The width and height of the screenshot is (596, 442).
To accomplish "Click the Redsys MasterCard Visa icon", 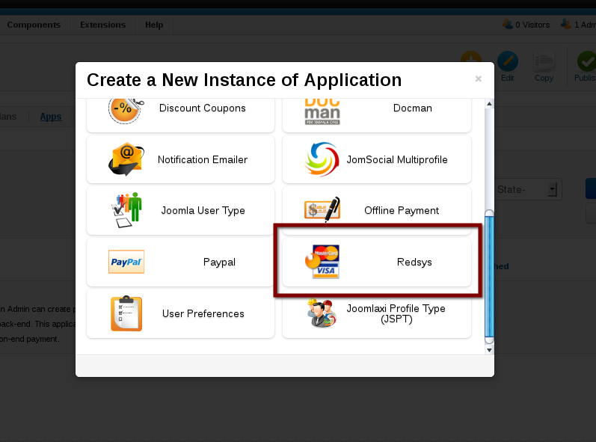I will pyautogui.click(x=322, y=262).
